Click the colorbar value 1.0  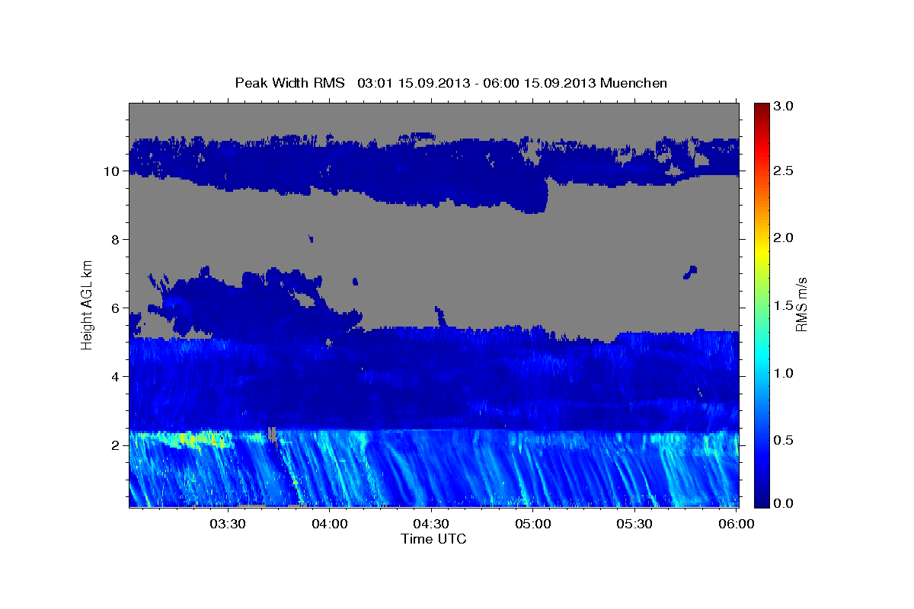pyautogui.click(x=785, y=373)
